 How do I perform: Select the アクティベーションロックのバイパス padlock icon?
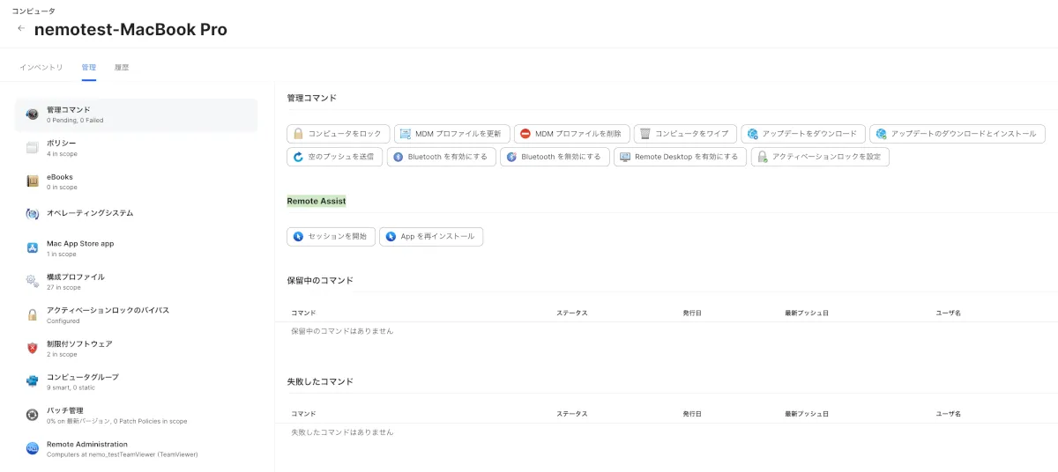click(x=32, y=315)
